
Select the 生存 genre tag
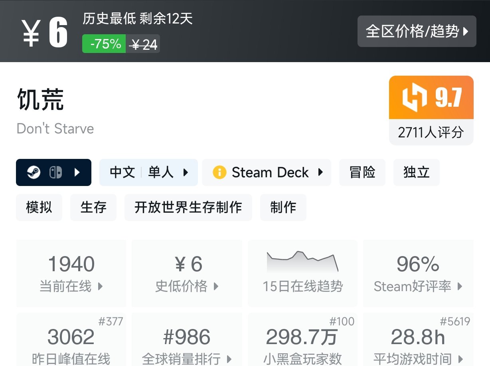(x=93, y=207)
